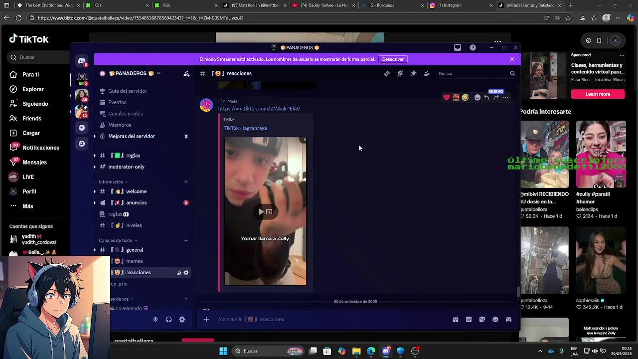638x359 pixels.
Task: Open emoji picker in message bar
Action: tap(495, 320)
